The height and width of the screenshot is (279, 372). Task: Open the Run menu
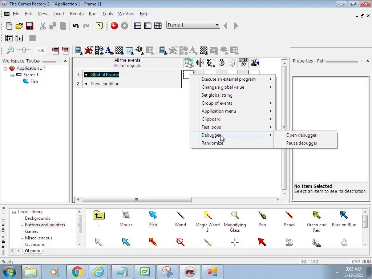[x=93, y=14]
